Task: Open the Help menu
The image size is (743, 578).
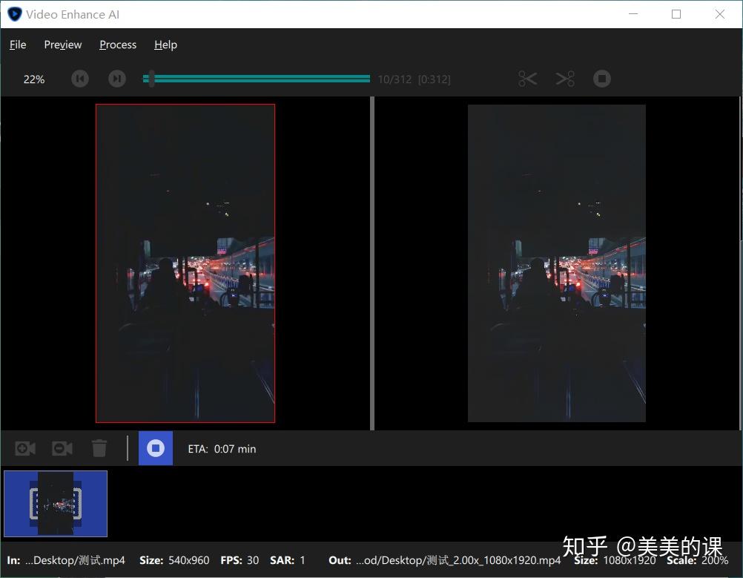Action: [165, 45]
